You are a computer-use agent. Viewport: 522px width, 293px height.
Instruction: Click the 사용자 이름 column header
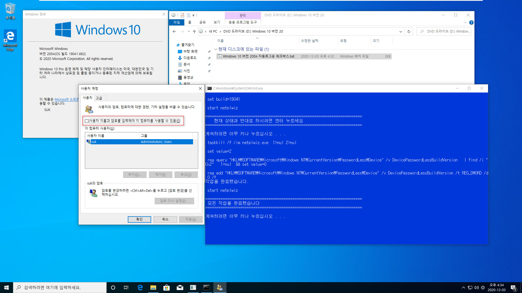[x=112, y=136]
